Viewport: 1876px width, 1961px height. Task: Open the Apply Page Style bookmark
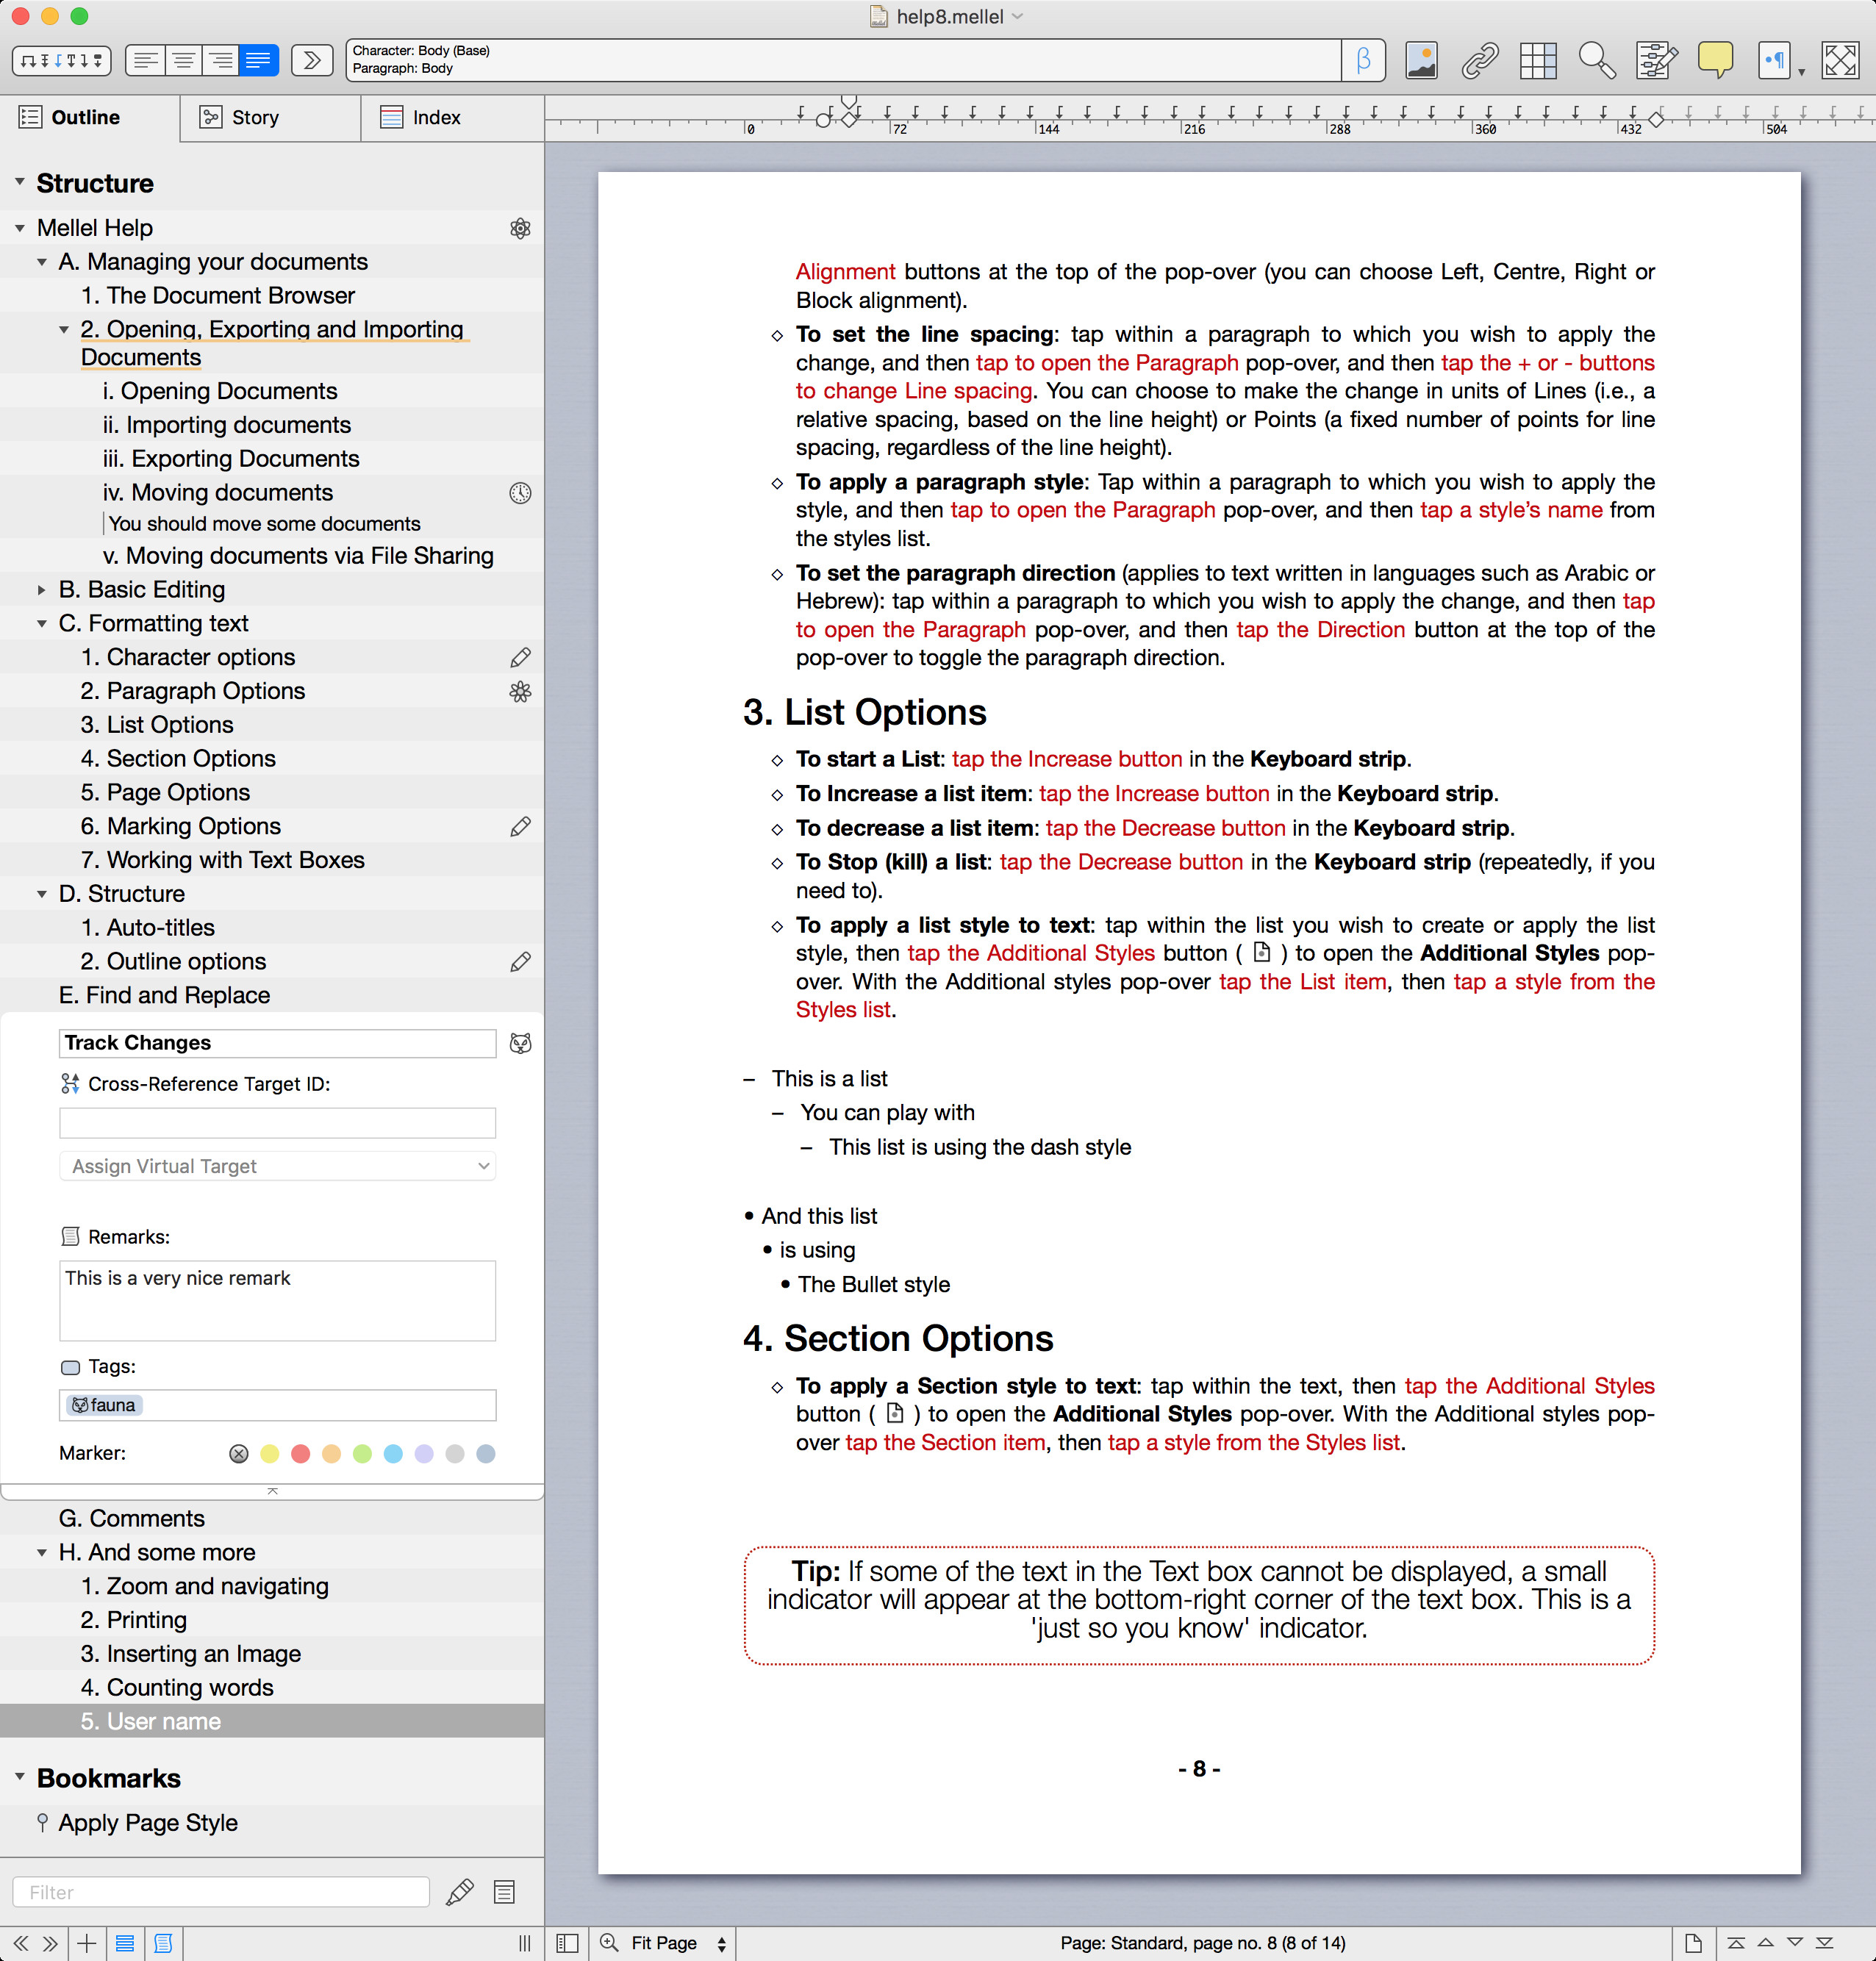pyautogui.click(x=148, y=1822)
